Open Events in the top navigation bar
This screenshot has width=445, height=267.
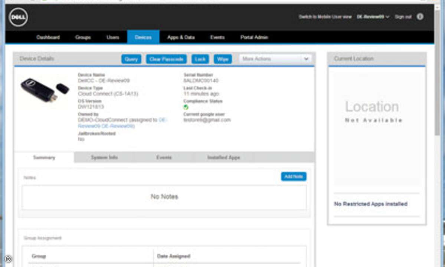[217, 37]
